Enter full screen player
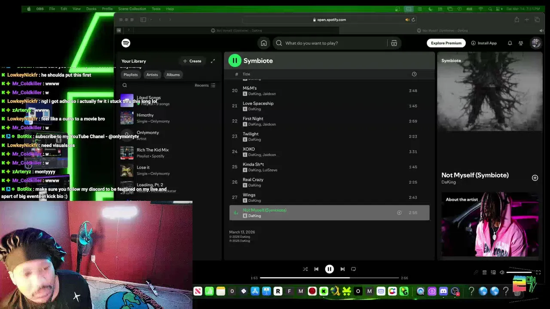Screen dimensions: 550x309 [538, 273]
